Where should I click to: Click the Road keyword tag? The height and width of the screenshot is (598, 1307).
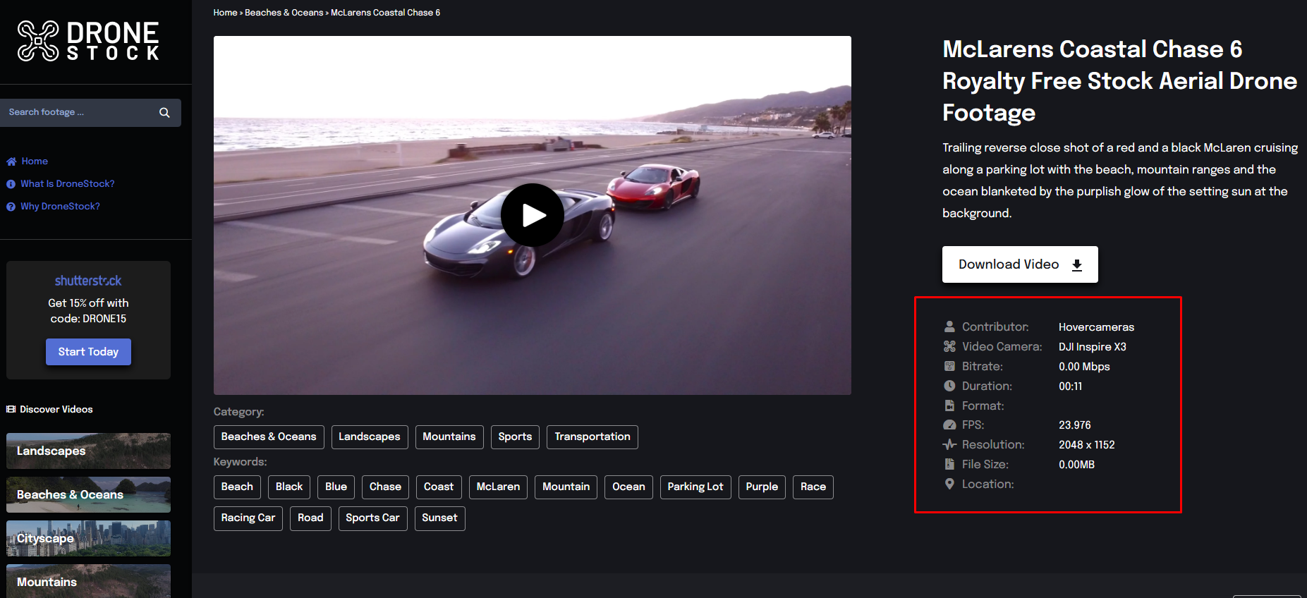click(x=310, y=518)
